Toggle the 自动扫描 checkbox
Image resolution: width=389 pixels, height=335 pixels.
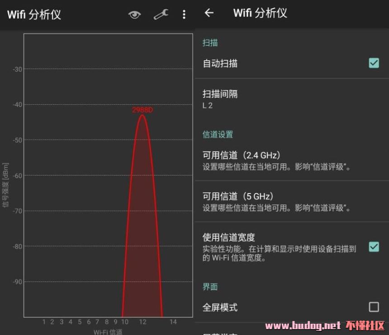click(374, 63)
